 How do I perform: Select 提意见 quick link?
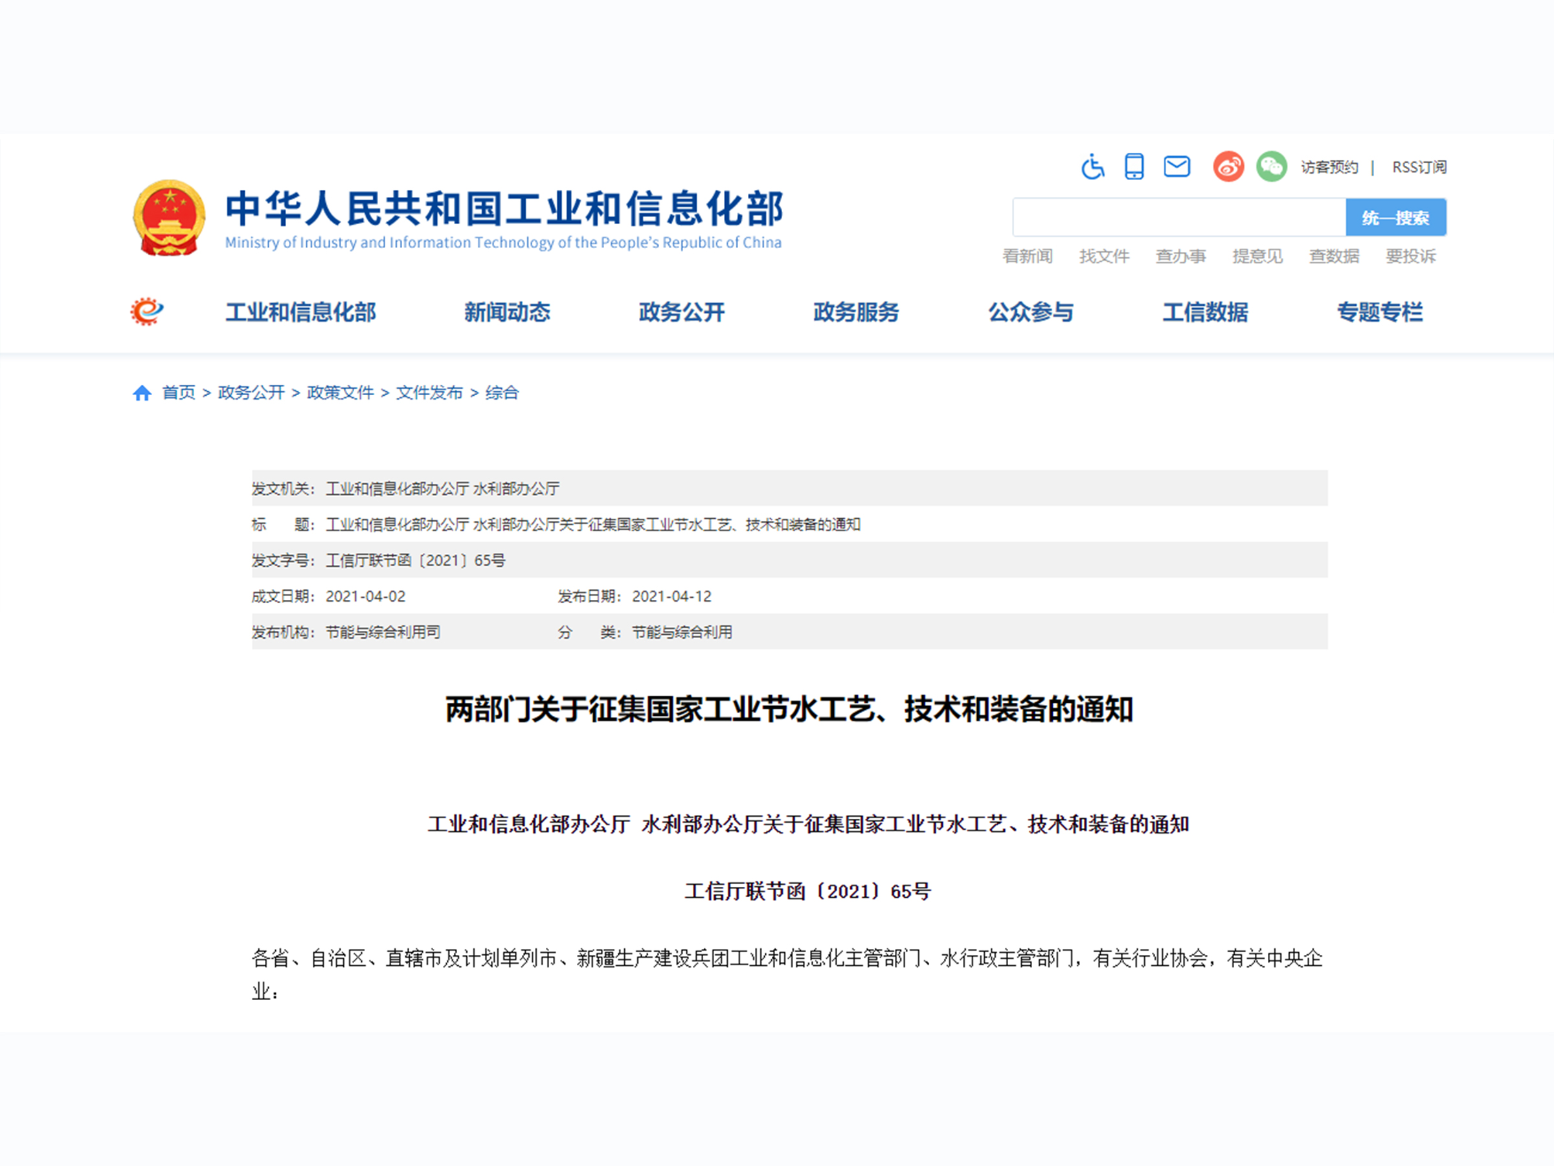pyautogui.click(x=1257, y=256)
